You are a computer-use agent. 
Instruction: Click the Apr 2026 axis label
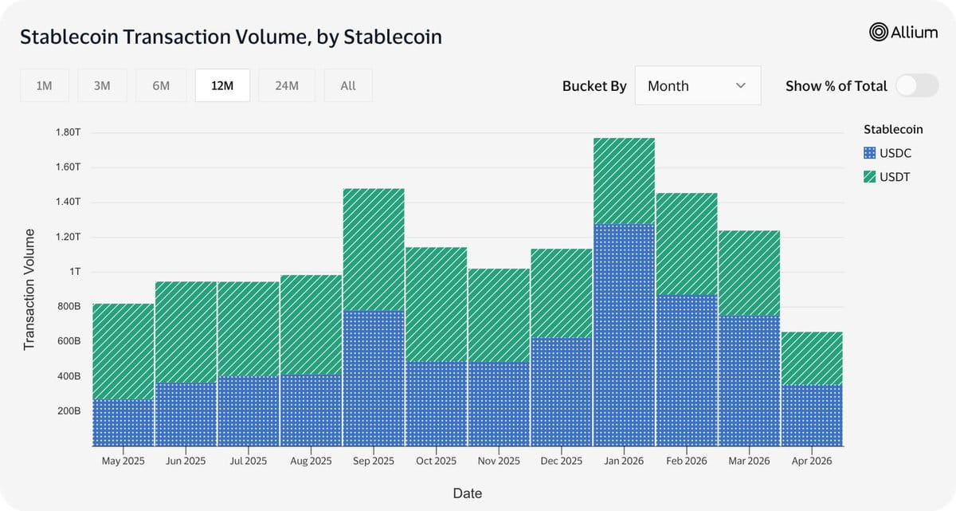coord(812,461)
